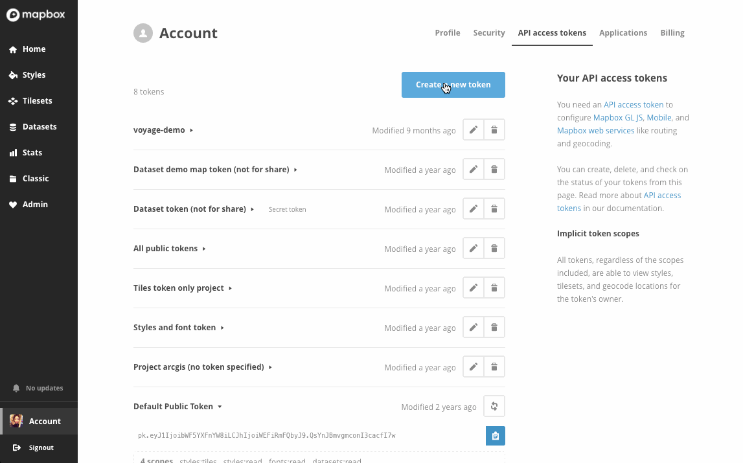Switch to the Billing tab
The height and width of the screenshot is (463, 743).
672,32
